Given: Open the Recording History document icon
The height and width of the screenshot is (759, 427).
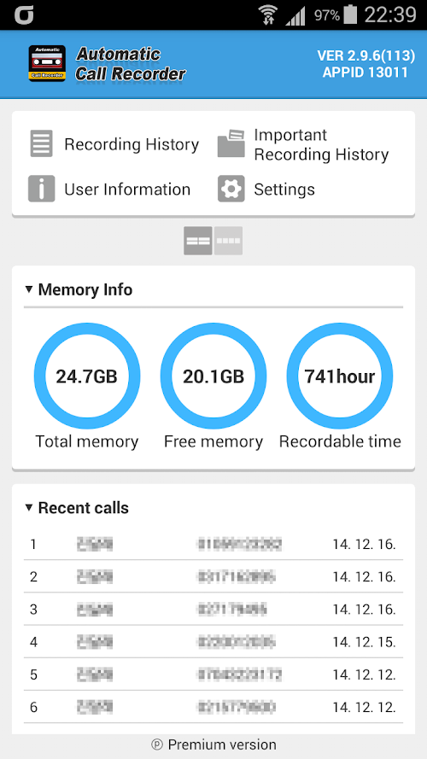Looking at the screenshot, I should [41, 143].
